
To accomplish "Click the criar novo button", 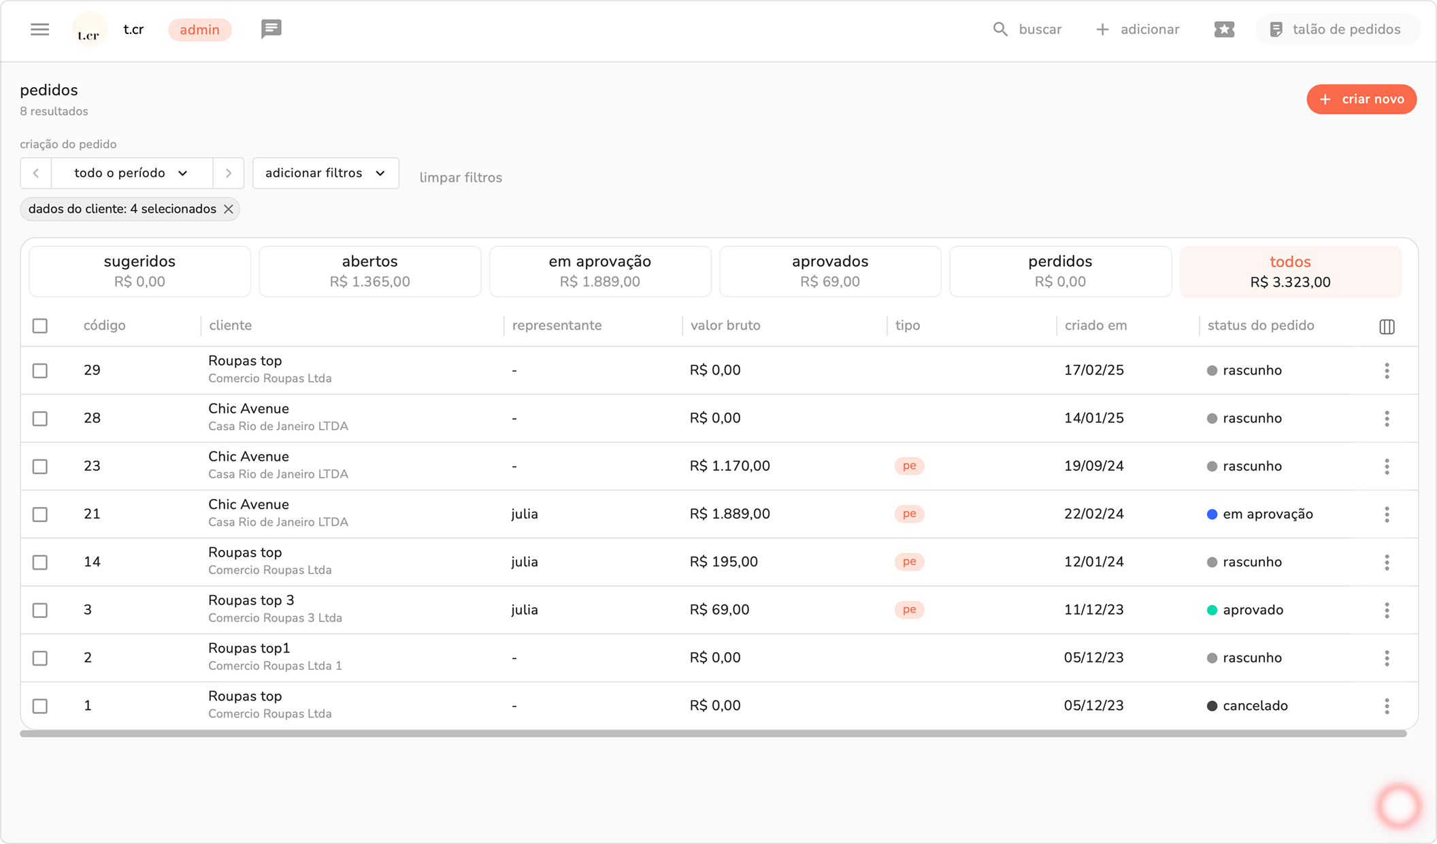I will pyautogui.click(x=1361, y=99).
